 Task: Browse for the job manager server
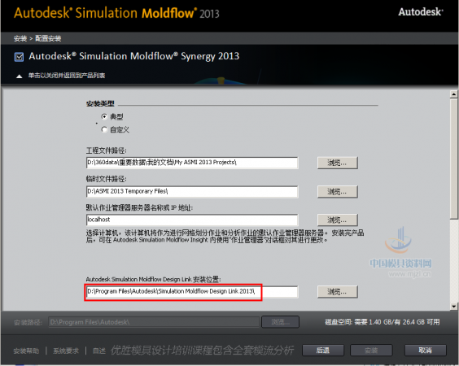tap(337, 220)
